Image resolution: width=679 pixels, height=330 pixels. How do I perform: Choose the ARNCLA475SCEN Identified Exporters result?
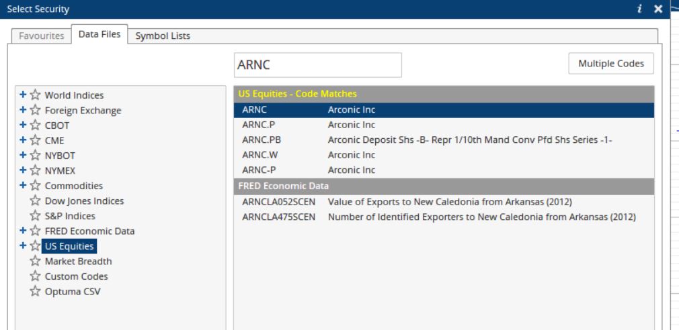click(444, 217)
